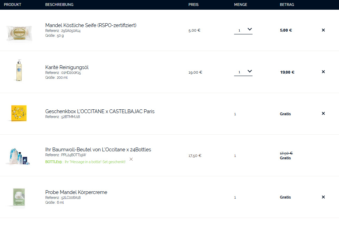Open Karité Reinigungsöl product link
The width and height of the screenshot is (339, 227).
click(67, 67)
